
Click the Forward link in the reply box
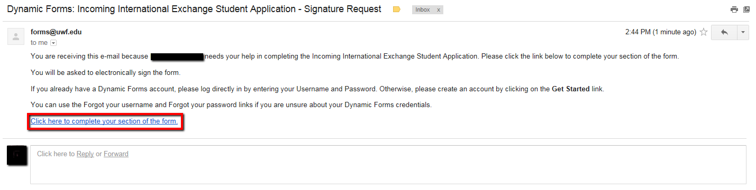point(116,154)
